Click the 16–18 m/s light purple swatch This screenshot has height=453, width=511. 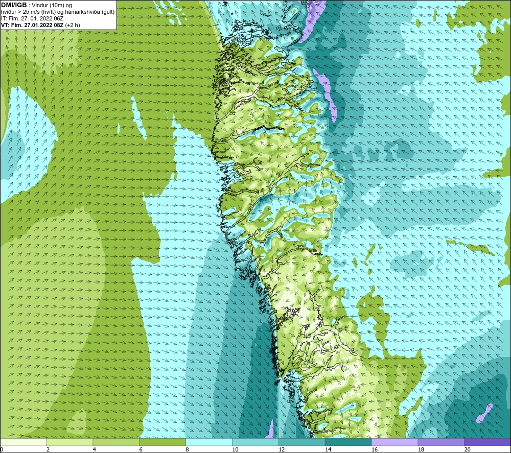[394, 442]
